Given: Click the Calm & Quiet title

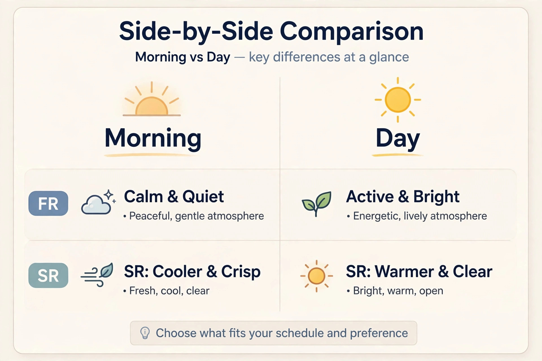Looking at the screenshot, I should coord(174,197).
